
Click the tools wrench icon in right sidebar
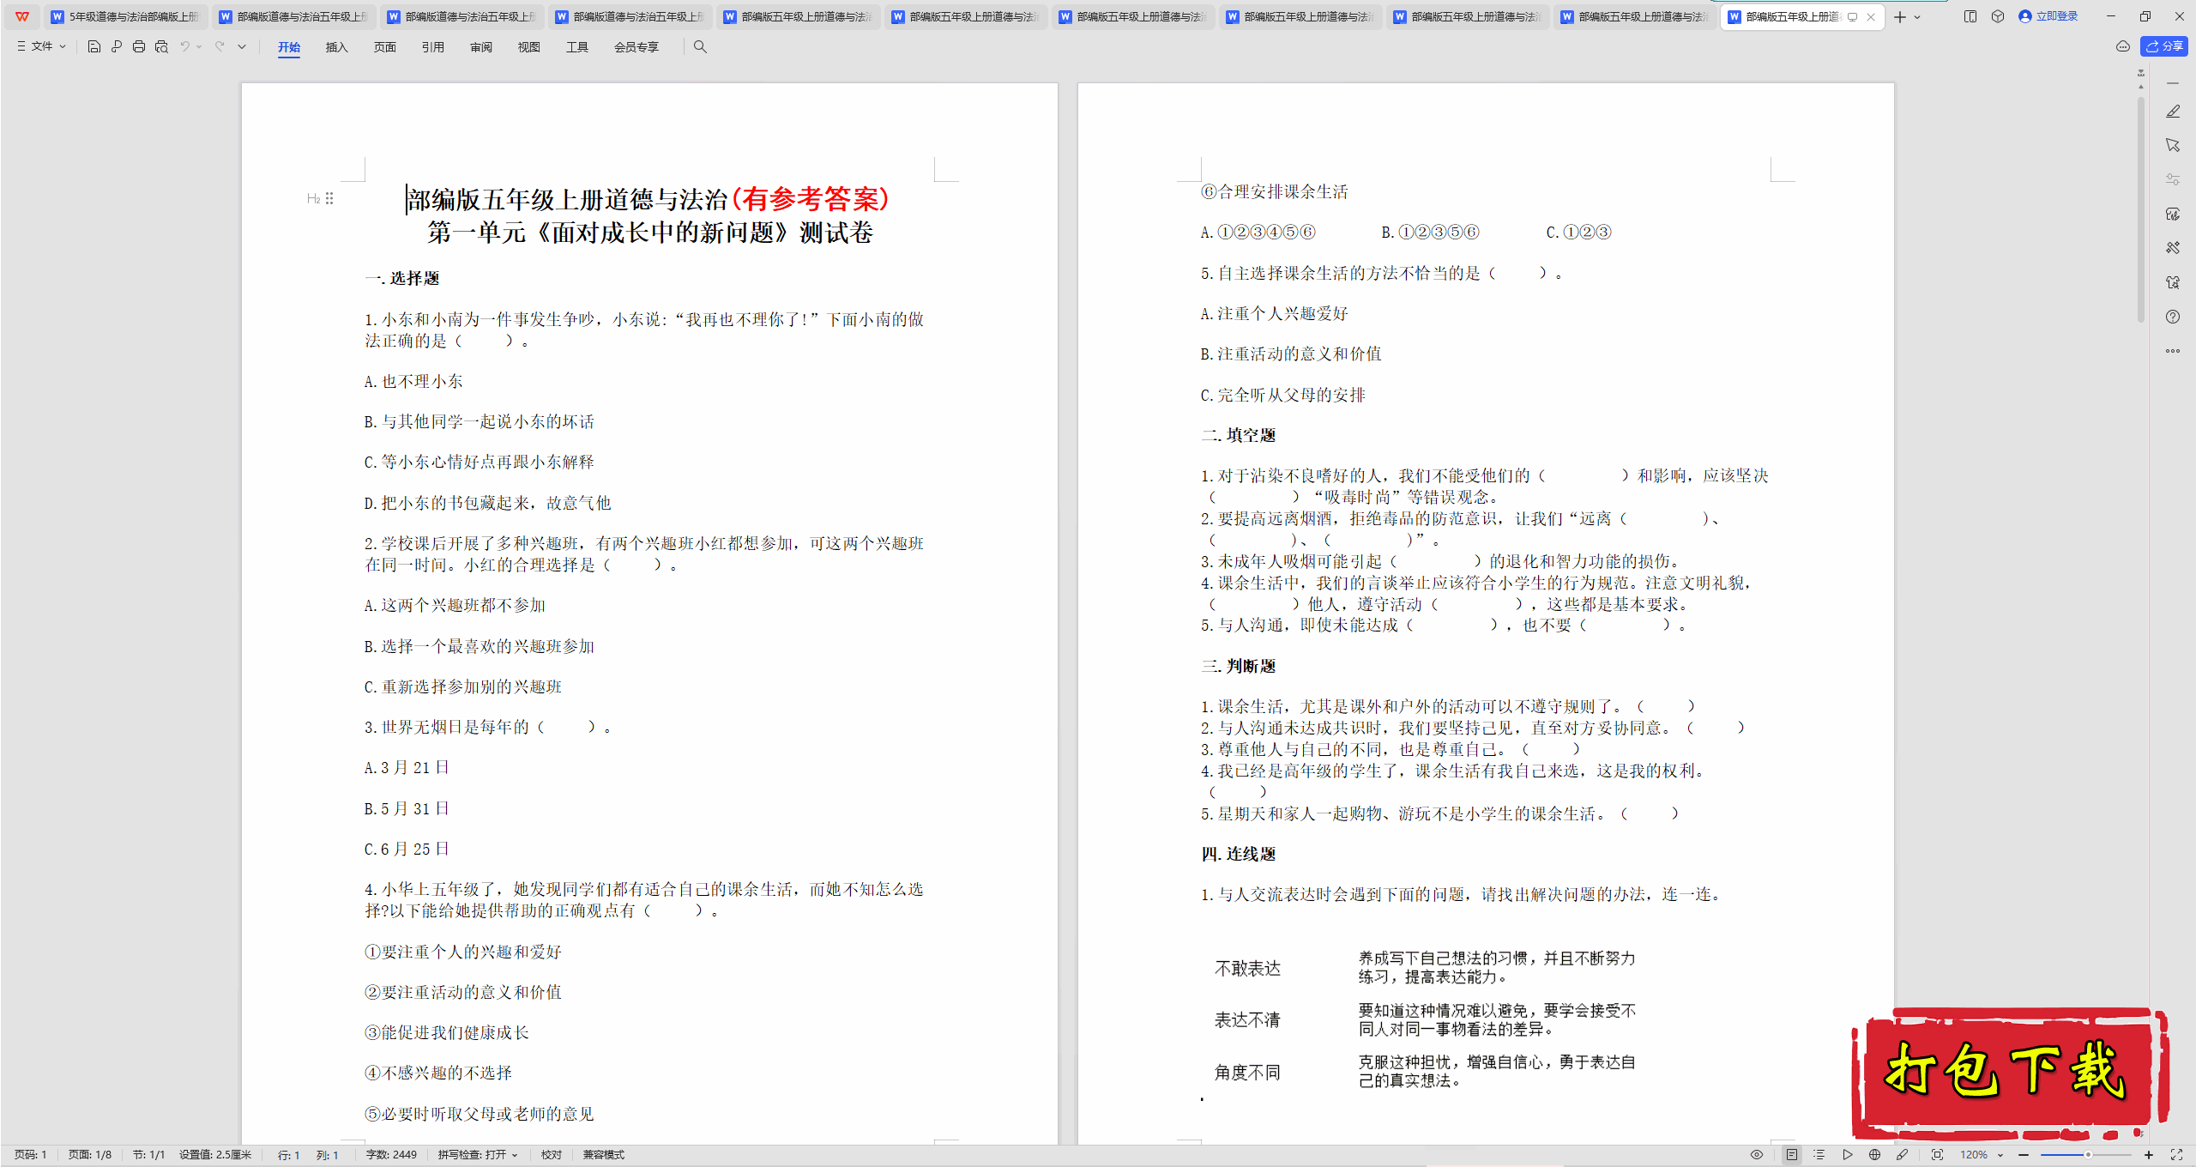(x=2173, y=248)
